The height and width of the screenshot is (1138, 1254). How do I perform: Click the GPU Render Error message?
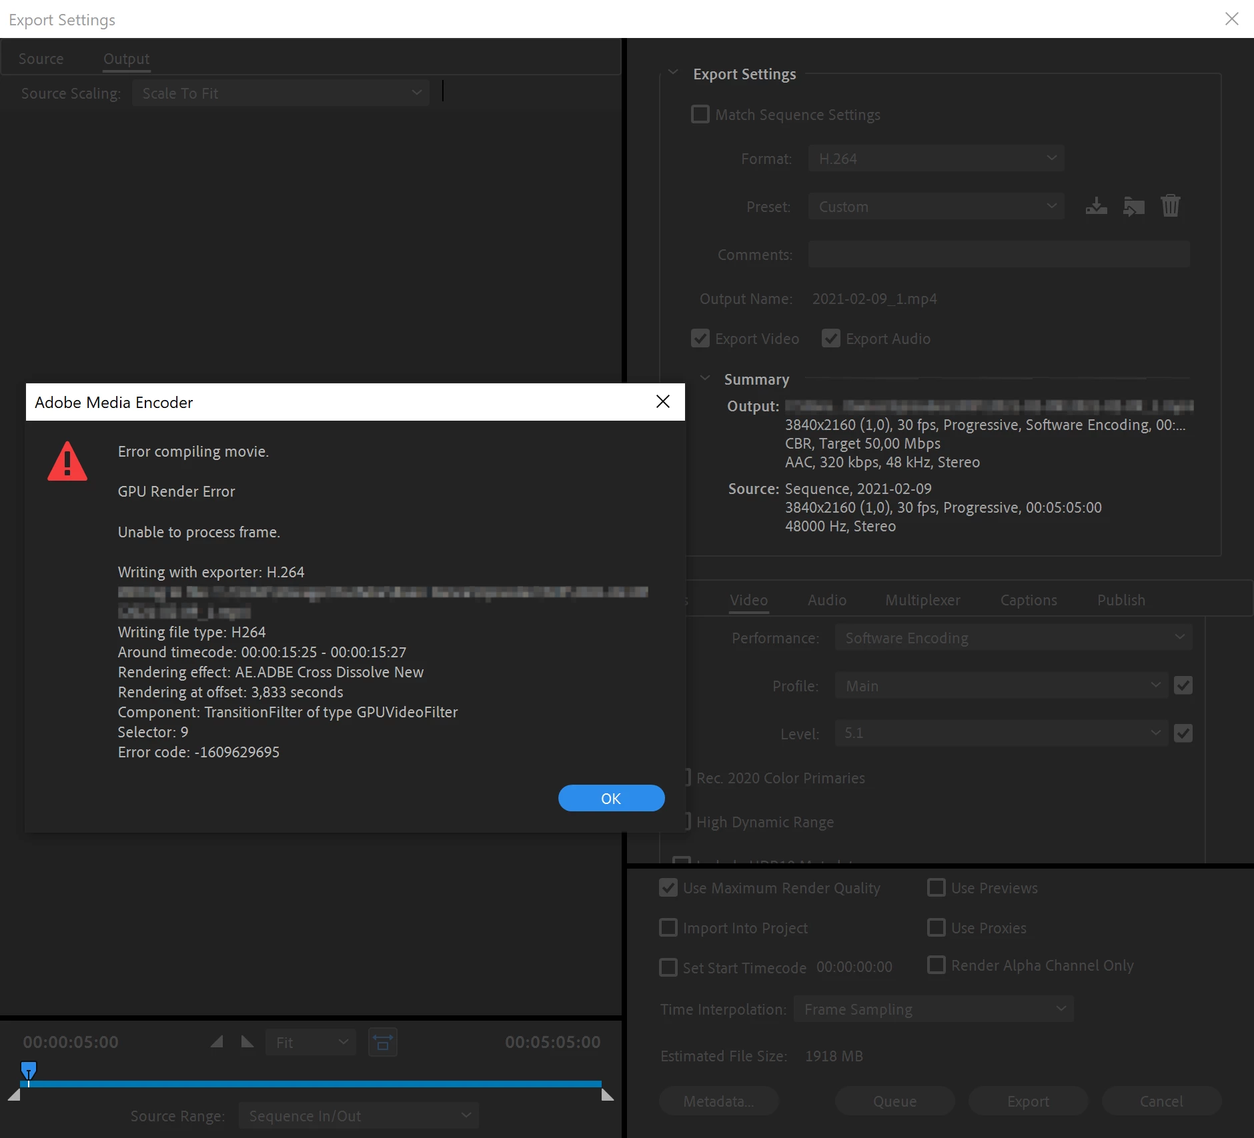pyautogui.click(x=177, y=491)
